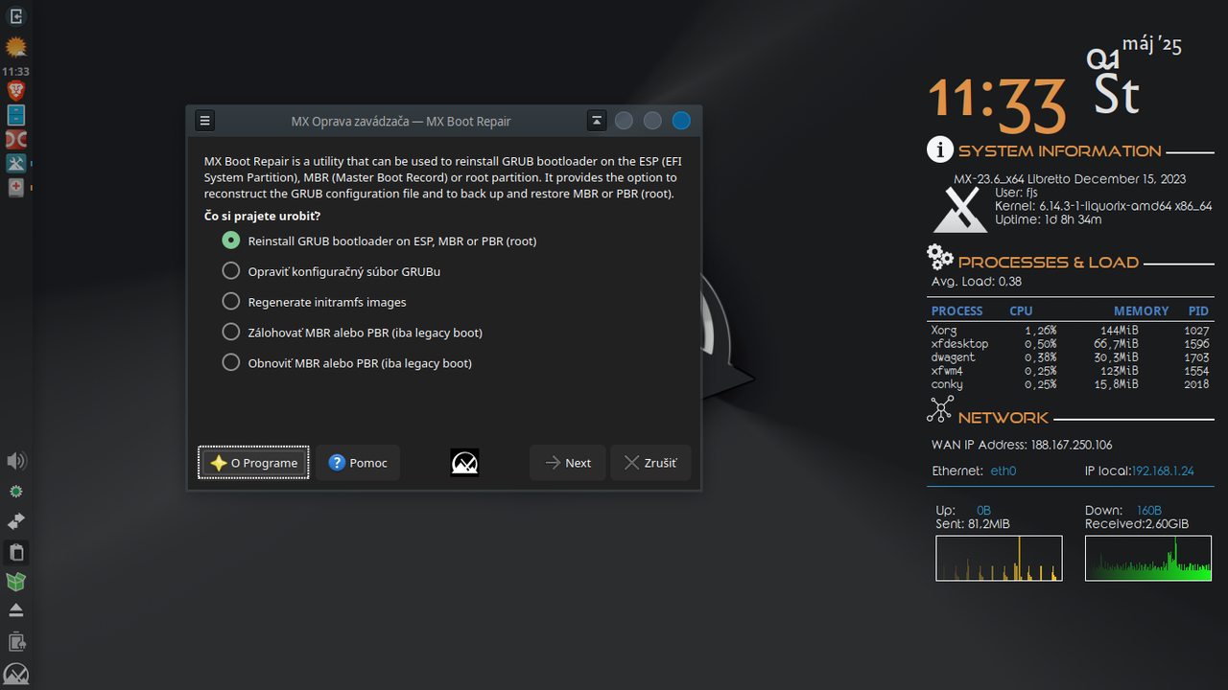Click the upload traffic graph
This screenshot has height=690, width=1228.
point(999,558)
